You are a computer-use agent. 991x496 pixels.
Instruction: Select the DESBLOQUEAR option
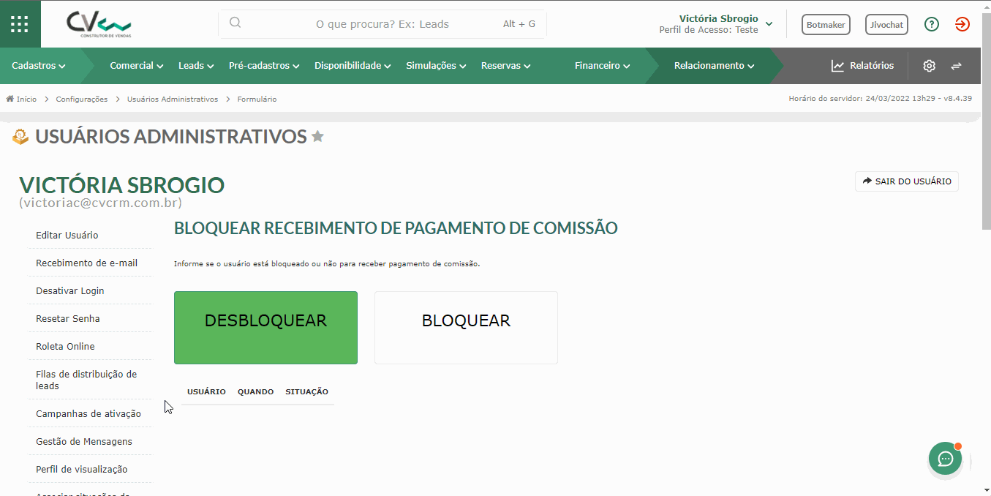point(265,328)
